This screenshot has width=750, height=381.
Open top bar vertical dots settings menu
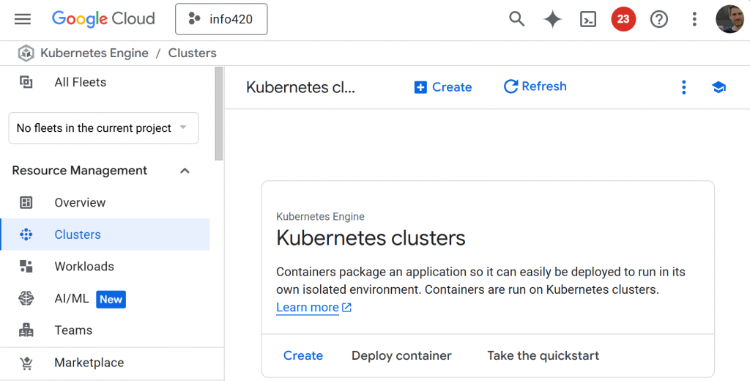tap(694, 19)
